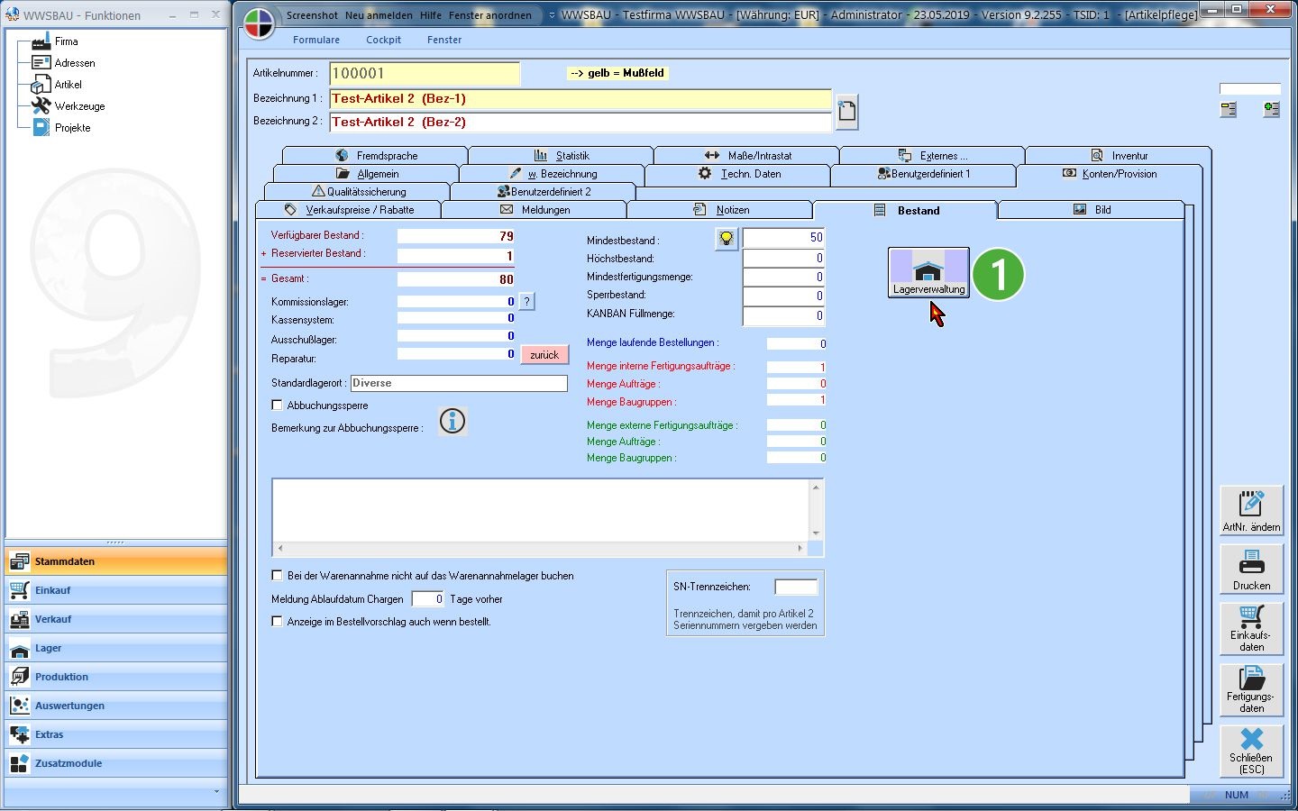Expand sidebar options chevron at bottom
The height and width of the screenshot is (811, 1298).
[x=215, y=792]
